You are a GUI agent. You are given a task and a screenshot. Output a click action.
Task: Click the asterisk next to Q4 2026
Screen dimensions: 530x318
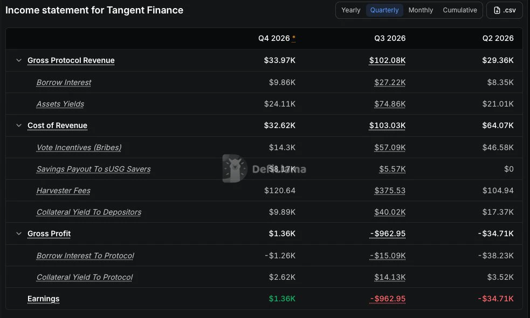(294, 38)
